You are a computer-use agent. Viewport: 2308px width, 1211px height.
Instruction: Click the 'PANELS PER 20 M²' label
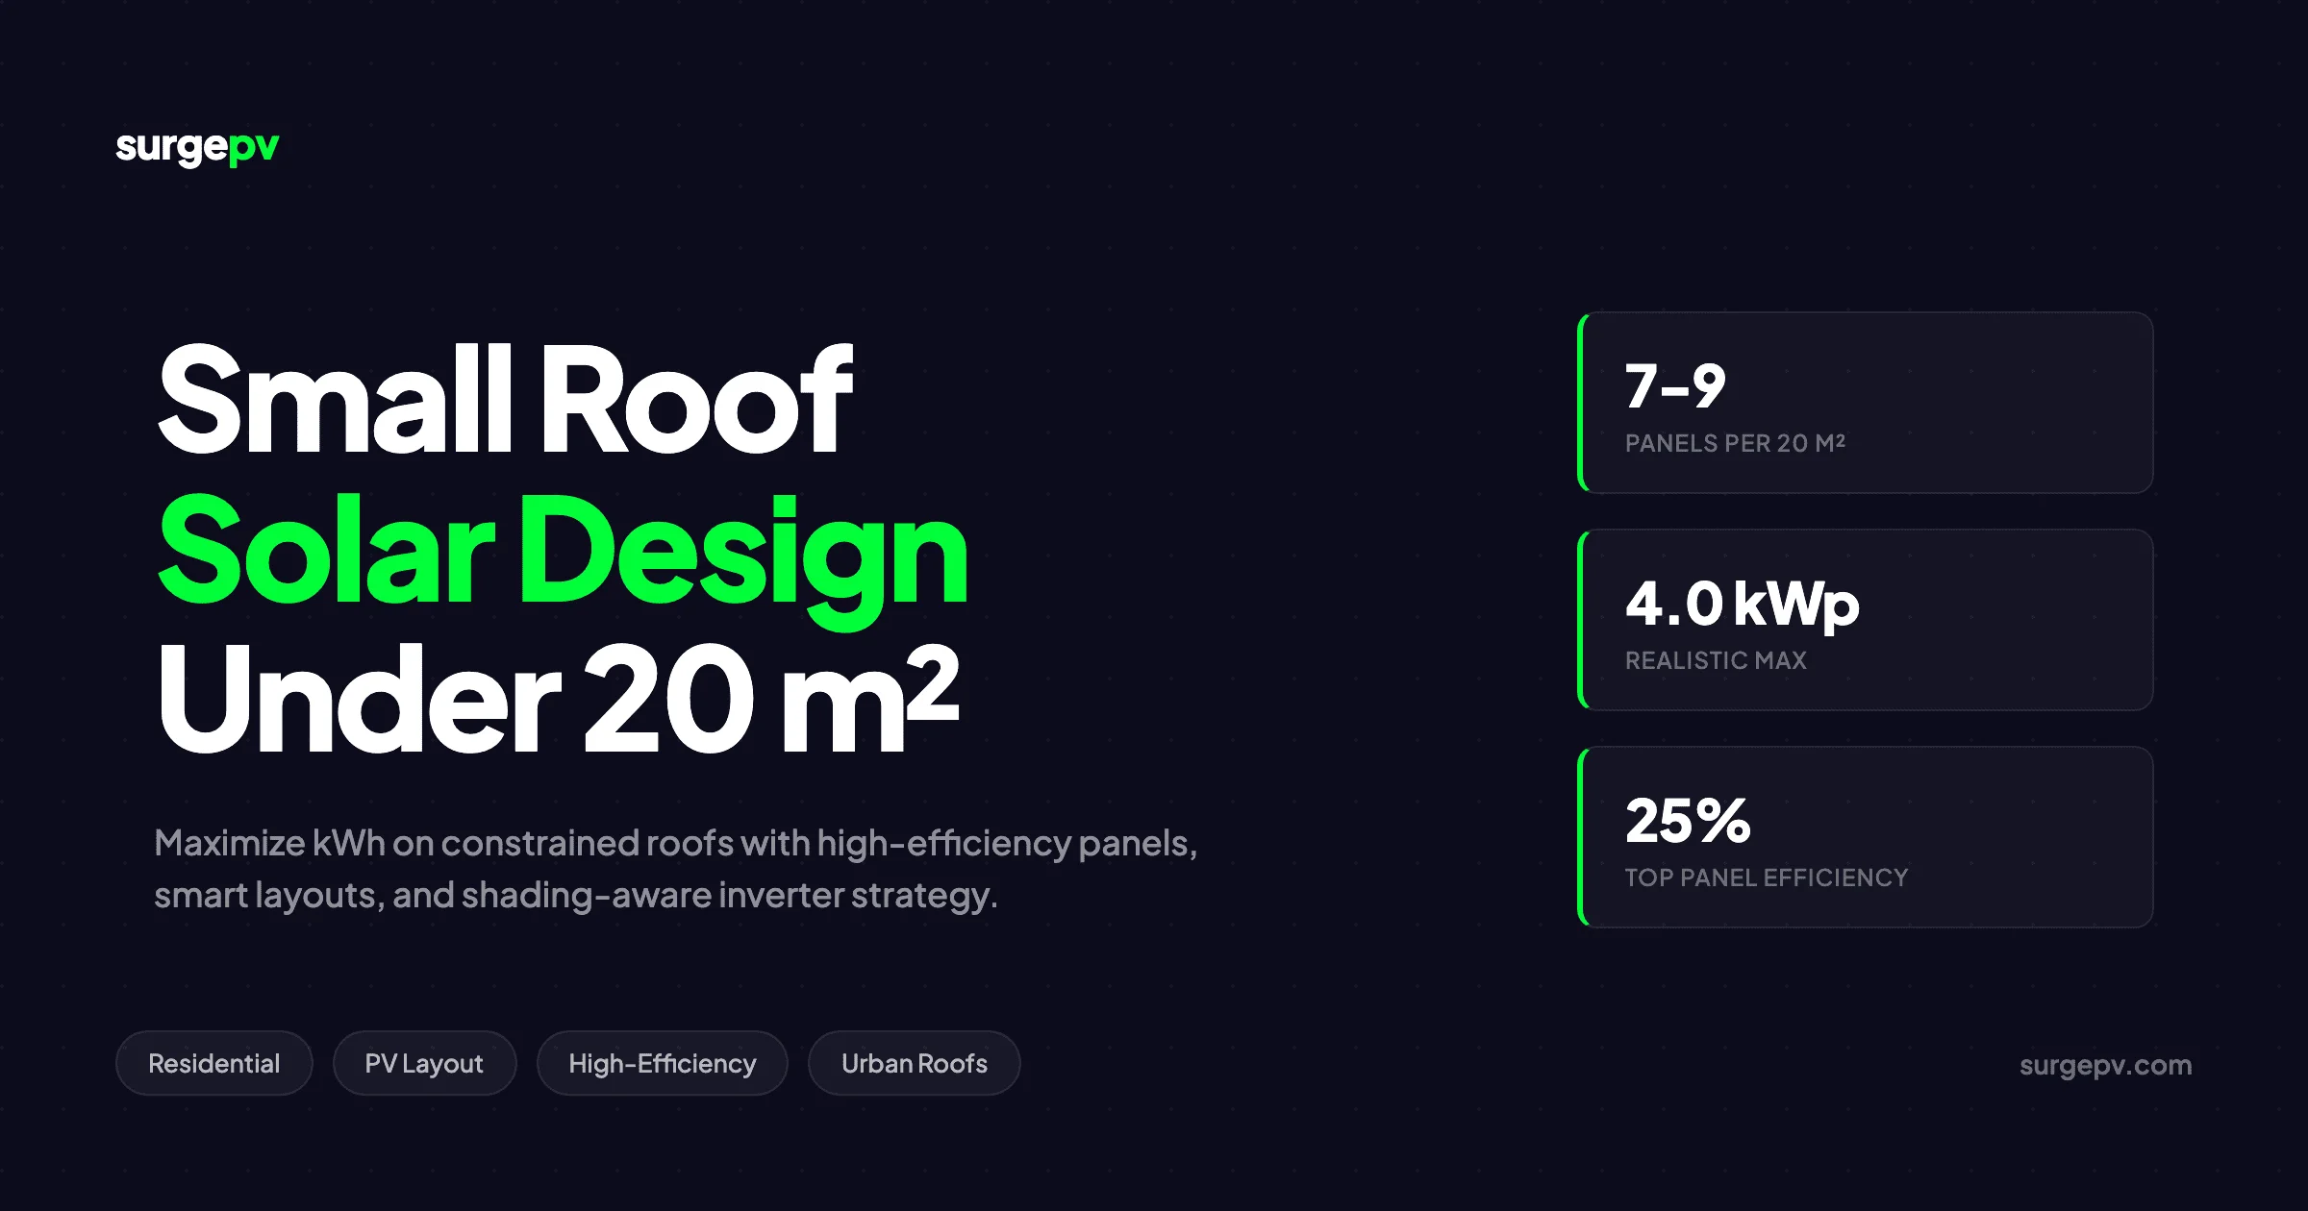tap(1735, 443)
